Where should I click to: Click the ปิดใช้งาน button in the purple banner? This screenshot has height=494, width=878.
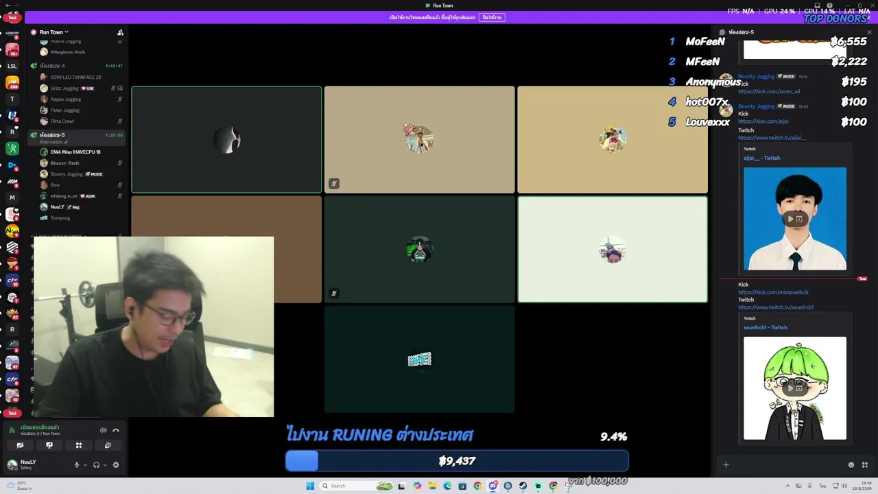coord(492,17)
